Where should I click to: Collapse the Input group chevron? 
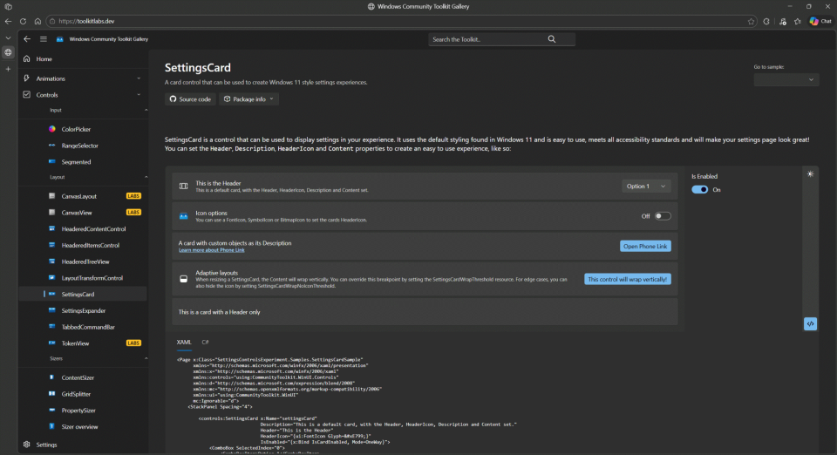[146, 110]
